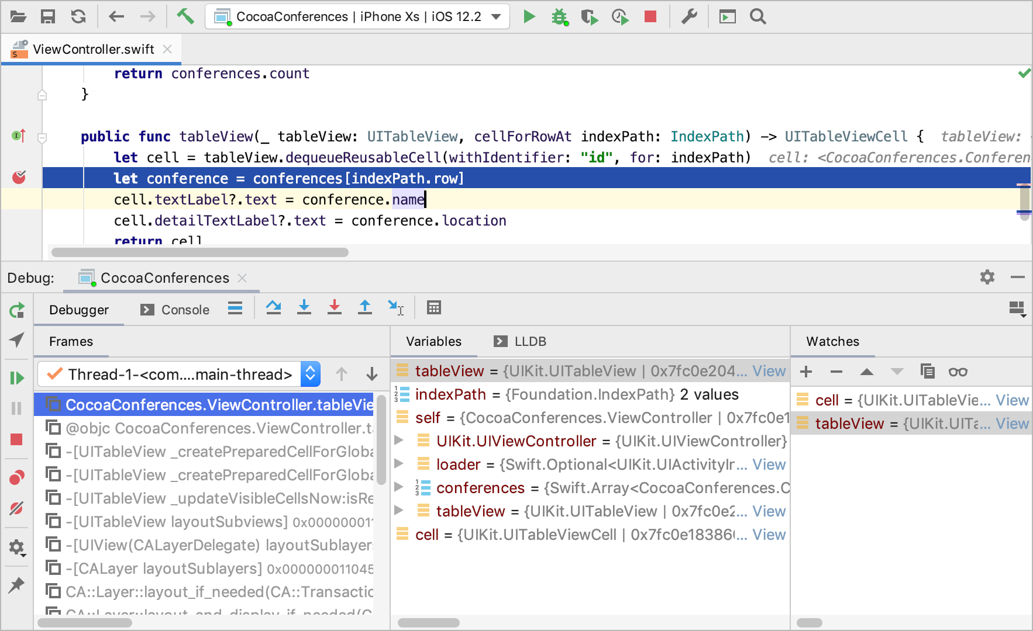Click View link for loader variable
The width and height of the screenshot is (1033, 631).
(x=769, y=464)
